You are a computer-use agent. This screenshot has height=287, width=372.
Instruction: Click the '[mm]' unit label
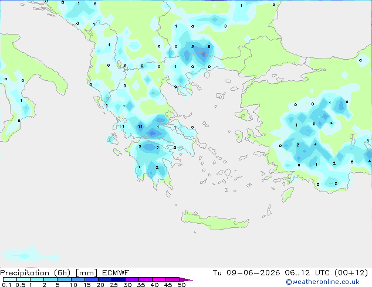coord(86,273)
